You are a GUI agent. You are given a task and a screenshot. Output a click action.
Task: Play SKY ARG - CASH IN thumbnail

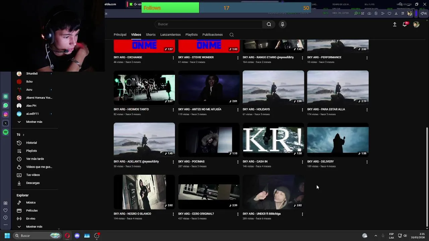click(x=273, y=139)
